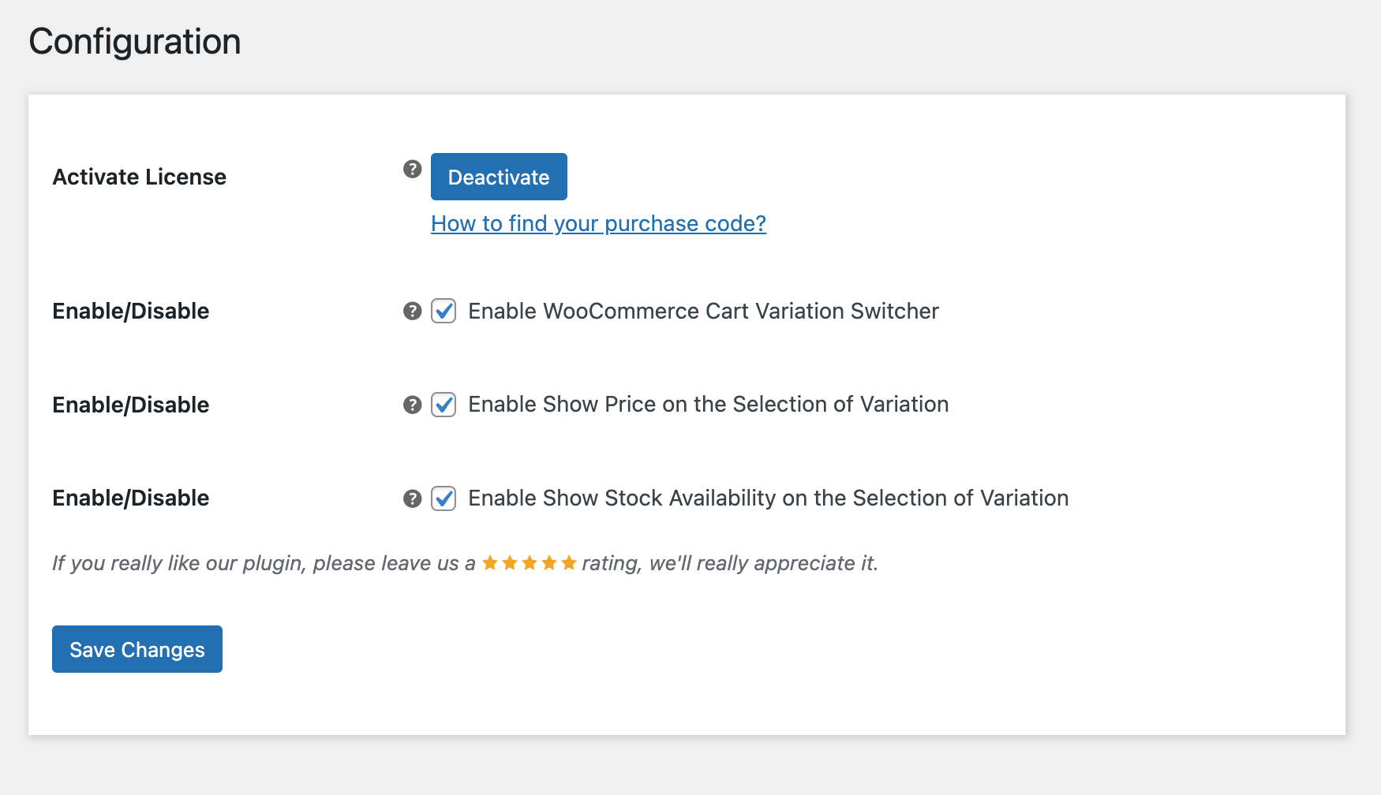Click the middle (third) rating star
The height and width of the screenshot is (795, 1381).
[530, 563]
